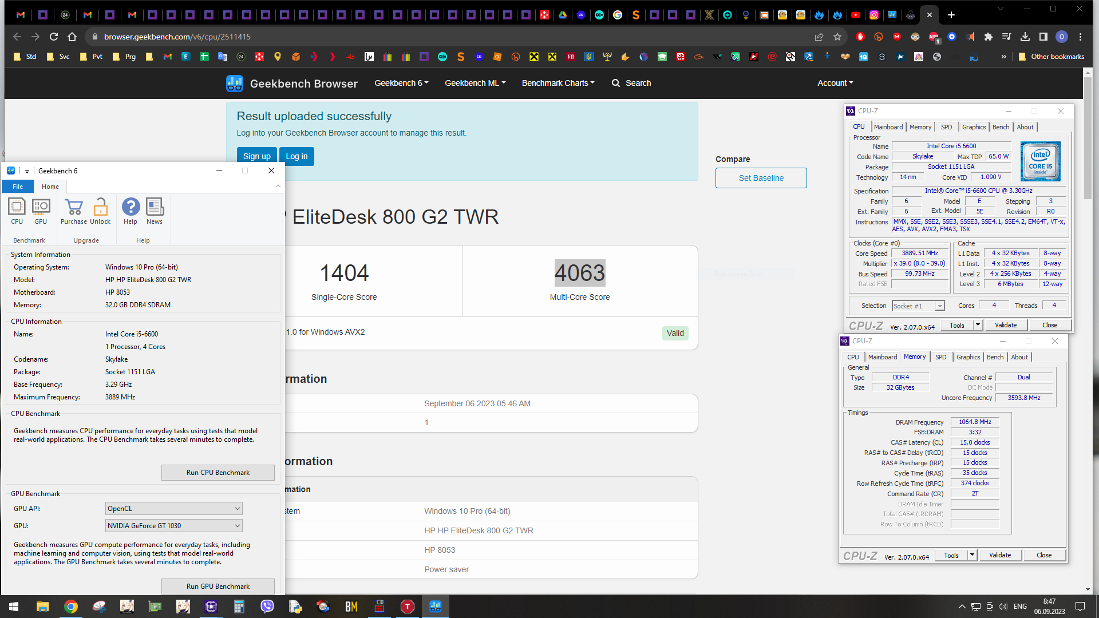Open the GPU API OpenCL dropdown
This screenshot has height=618, width=1099.
tap(174, 509)
